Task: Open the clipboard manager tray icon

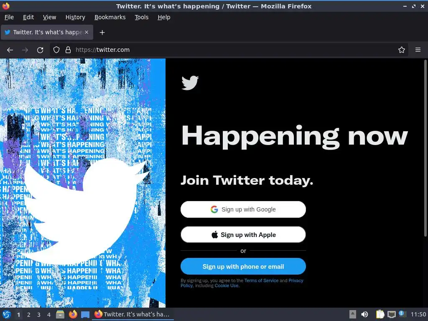Action: 380,314
